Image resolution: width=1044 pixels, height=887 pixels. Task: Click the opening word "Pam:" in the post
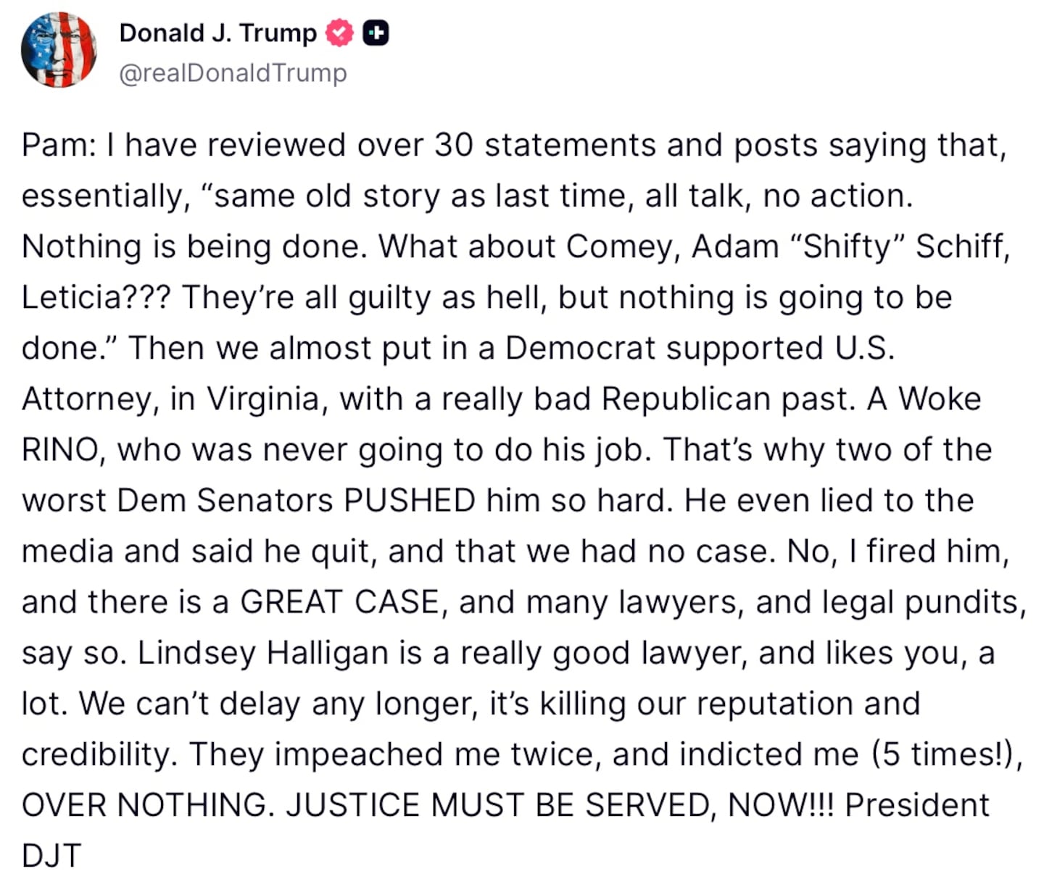[58, 145]
